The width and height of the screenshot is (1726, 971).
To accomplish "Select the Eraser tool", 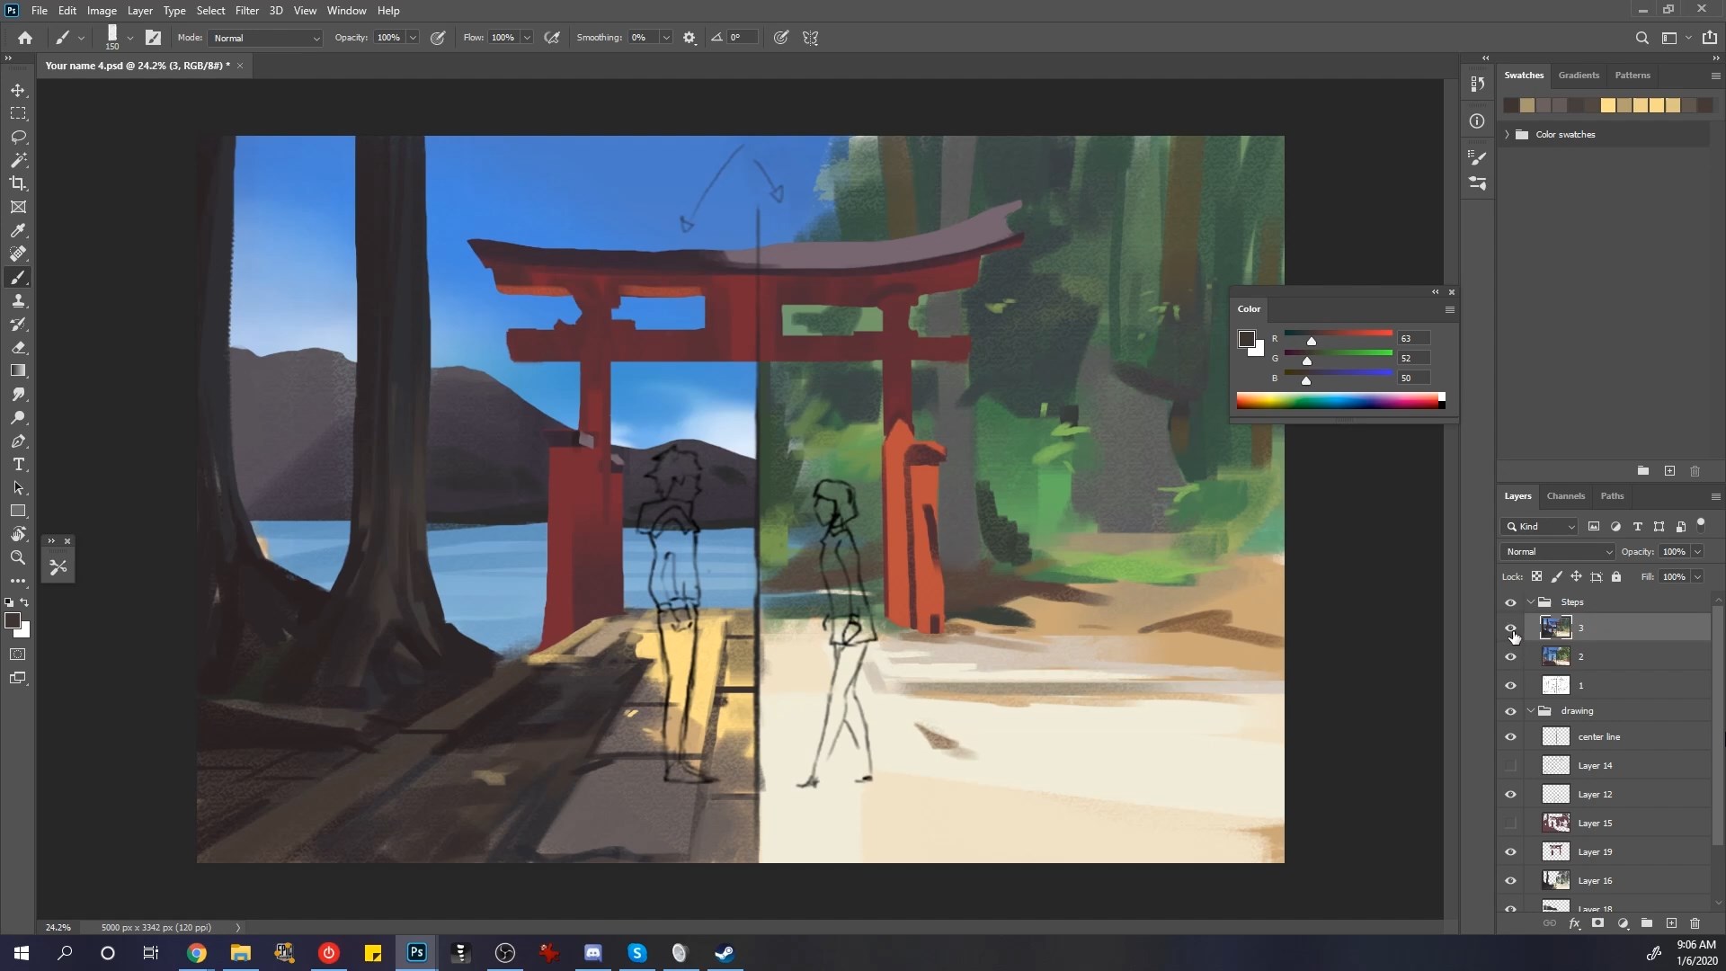I will pyautogui.click(x=18, y=347).
